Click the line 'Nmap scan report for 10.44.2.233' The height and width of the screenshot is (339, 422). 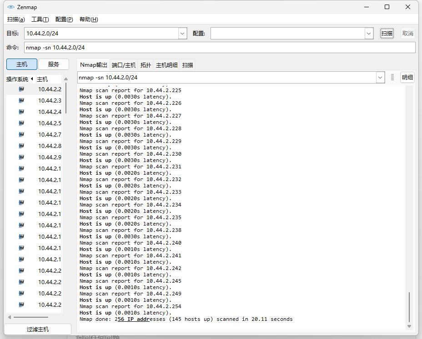tap(131, 192)
